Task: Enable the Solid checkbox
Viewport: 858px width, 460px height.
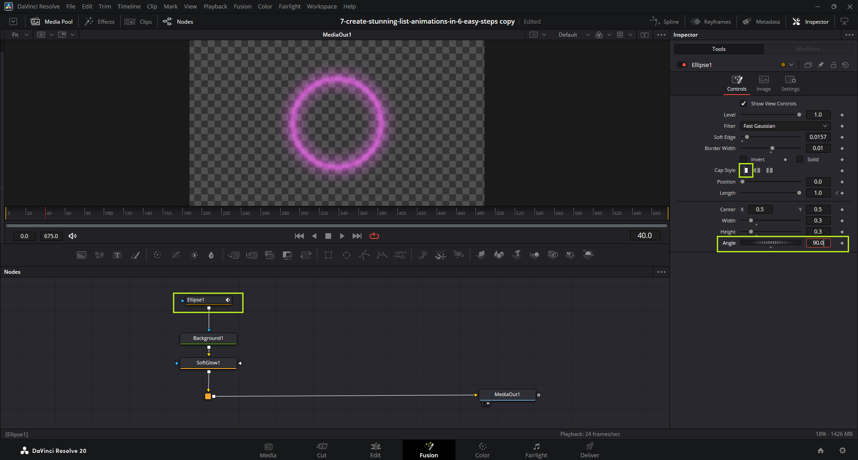Action: coord(800,159)
